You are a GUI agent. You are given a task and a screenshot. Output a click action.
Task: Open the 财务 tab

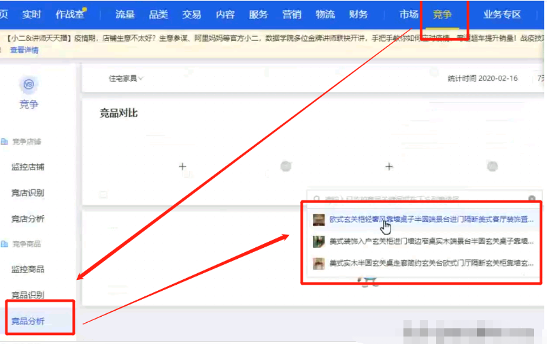click(x=359, y=14)
